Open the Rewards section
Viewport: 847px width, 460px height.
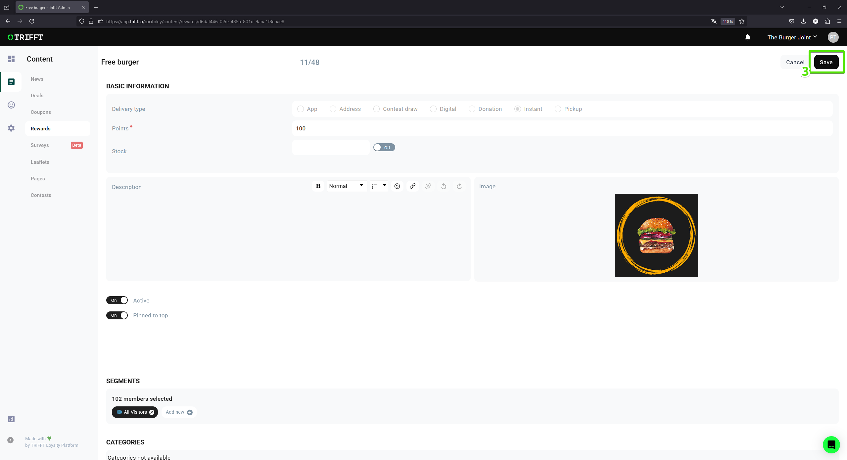pyautogui.click(x=41, y=128)
